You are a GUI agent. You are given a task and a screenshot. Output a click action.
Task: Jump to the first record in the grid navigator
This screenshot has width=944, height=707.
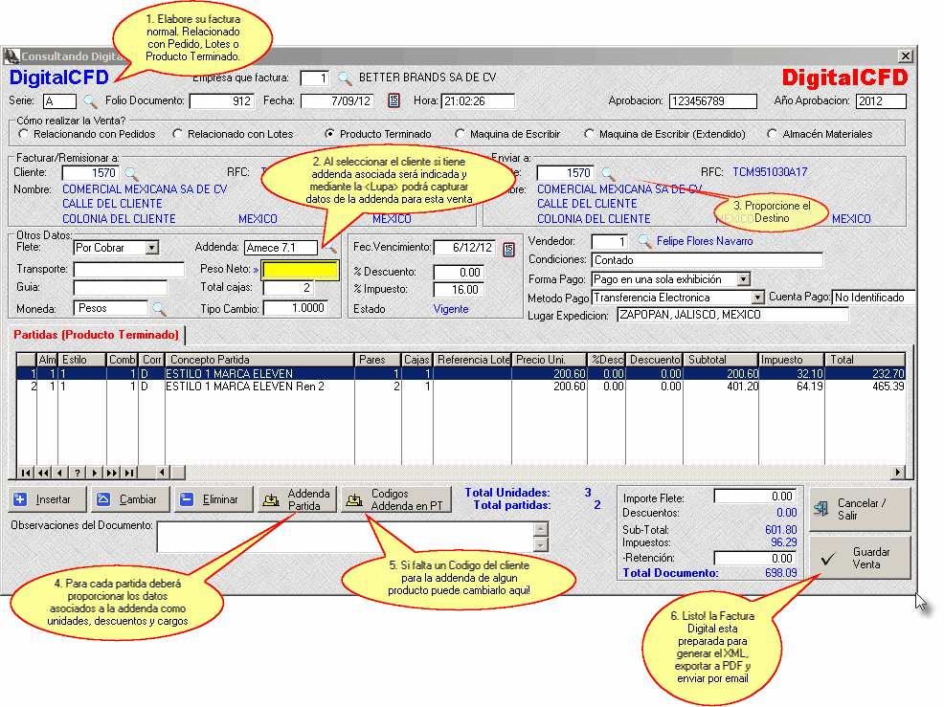point(25,473)
